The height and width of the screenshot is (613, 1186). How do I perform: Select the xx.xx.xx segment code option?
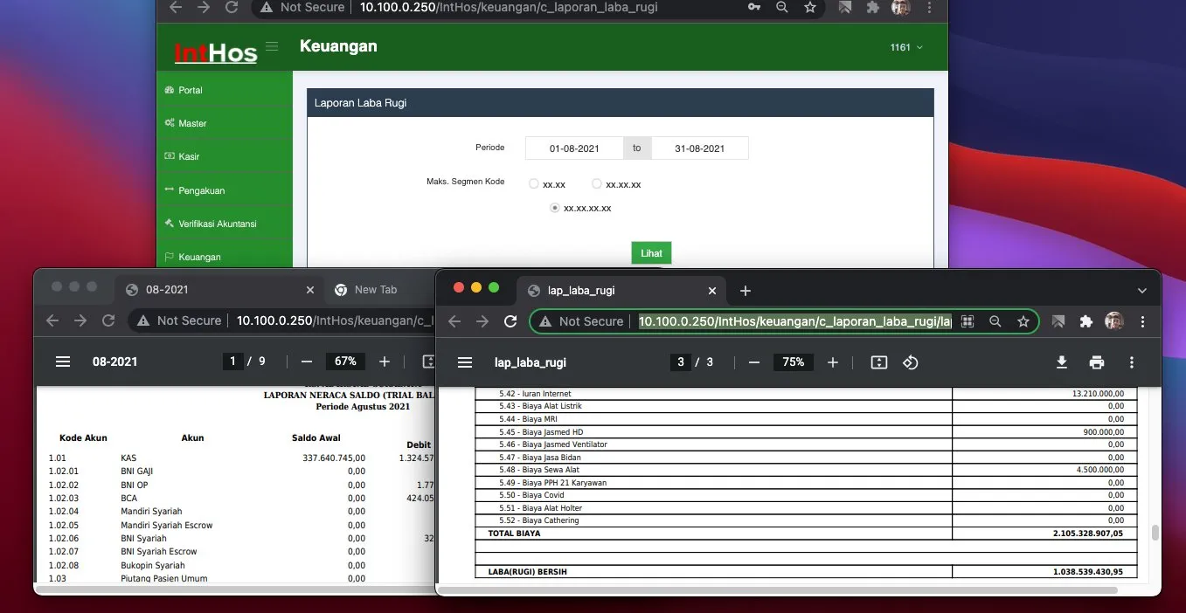tap(597, 184)
